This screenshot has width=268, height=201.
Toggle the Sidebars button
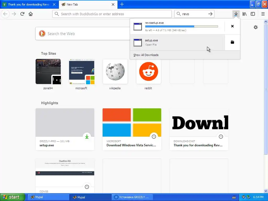click(253, 14)
